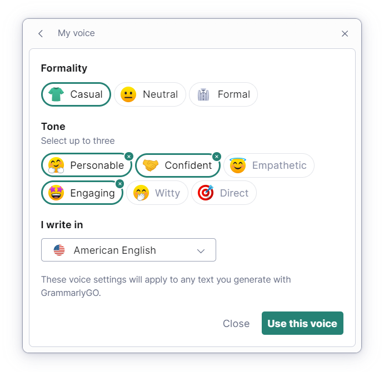Go back with the left arrow icon
This screenshot has height=372, width=389.
coord(41,34)
